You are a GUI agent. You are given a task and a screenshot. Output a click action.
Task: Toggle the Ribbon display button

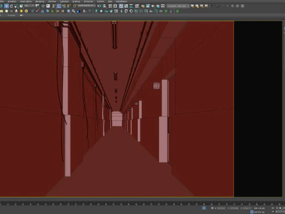point(121,6)
